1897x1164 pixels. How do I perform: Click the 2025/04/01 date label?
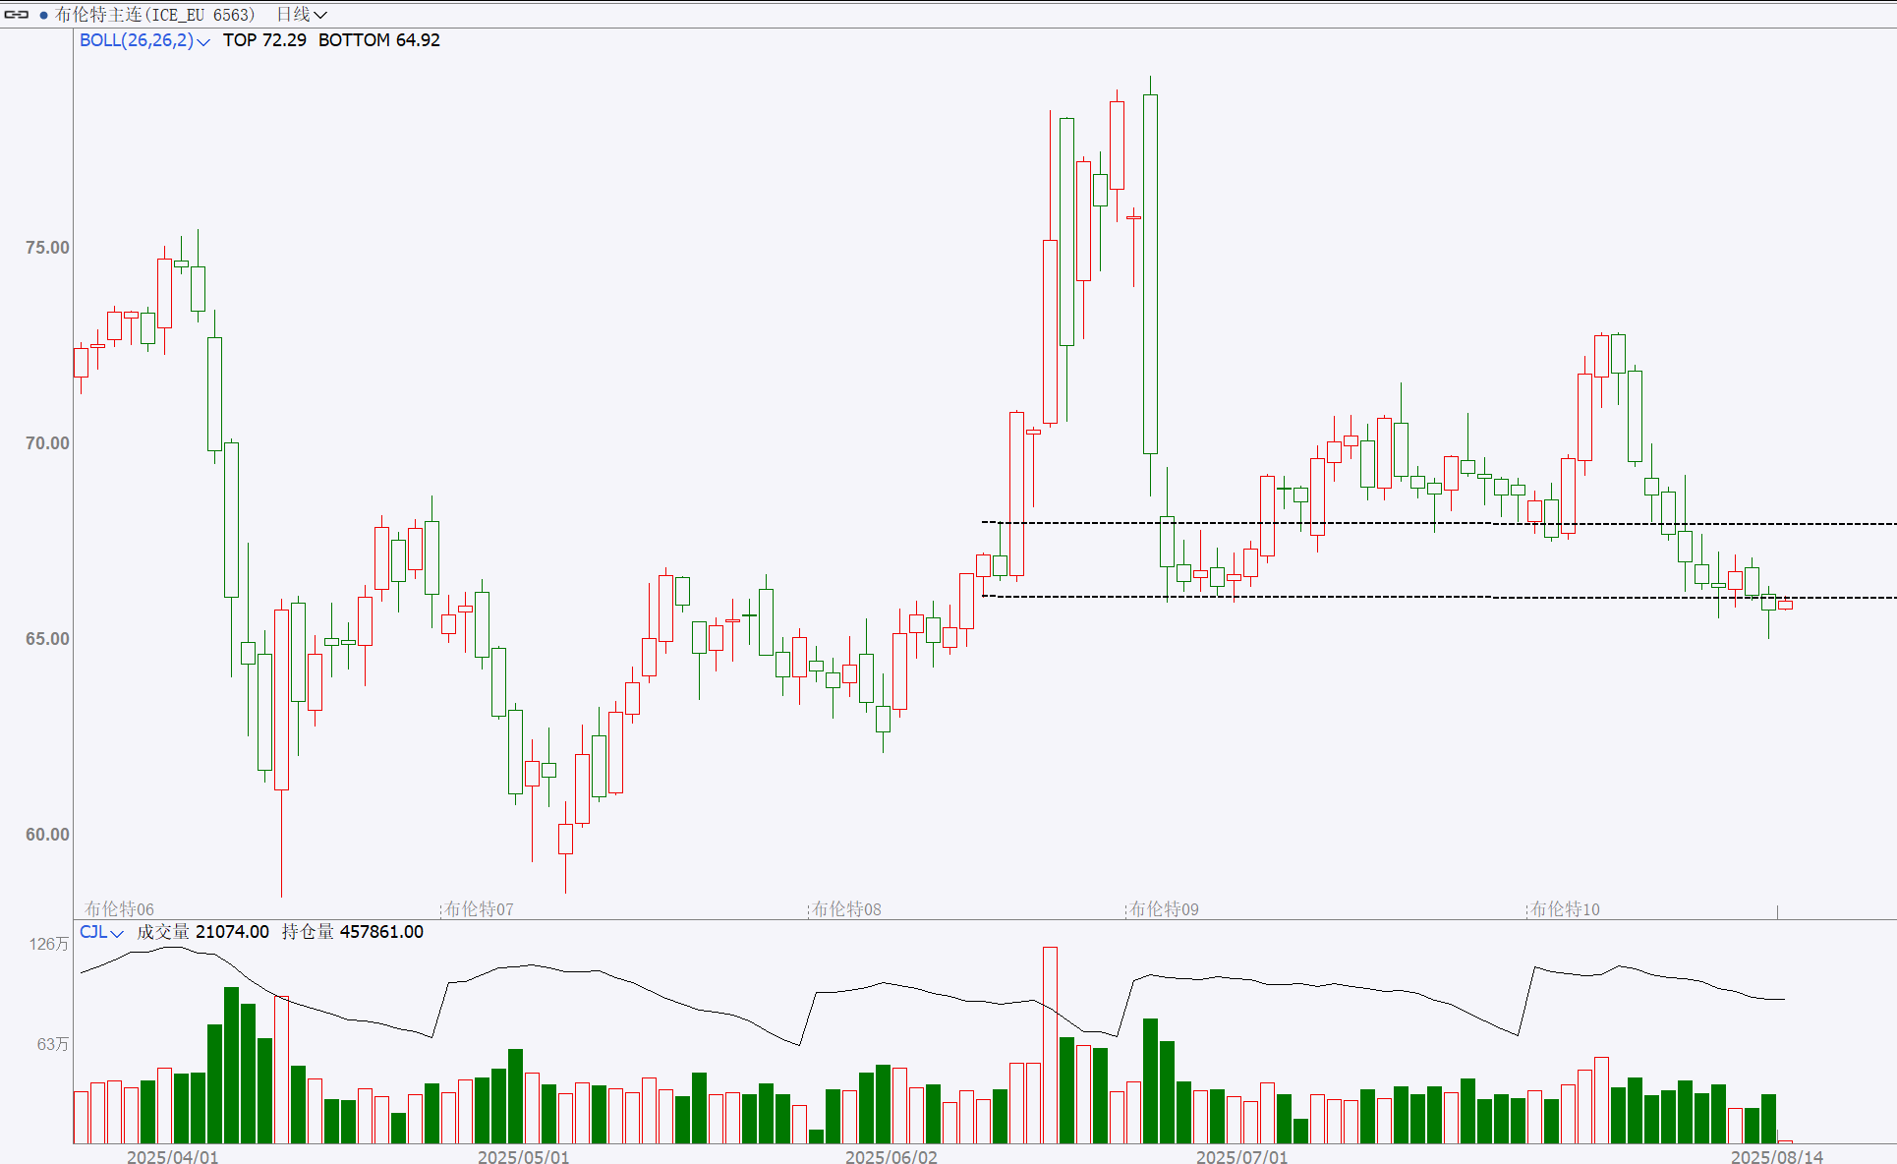coord(173,1157)
